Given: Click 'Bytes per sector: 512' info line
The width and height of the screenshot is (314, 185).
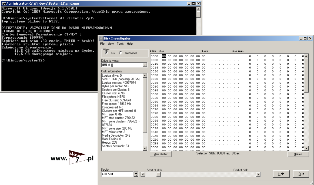Looking at the screenshot, I should pos(116,86).
